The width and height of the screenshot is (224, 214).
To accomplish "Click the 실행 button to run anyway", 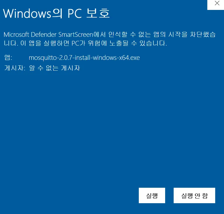I will tap(152, 196).
